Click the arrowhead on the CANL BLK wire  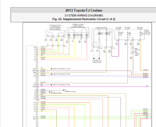pos(51,85)
